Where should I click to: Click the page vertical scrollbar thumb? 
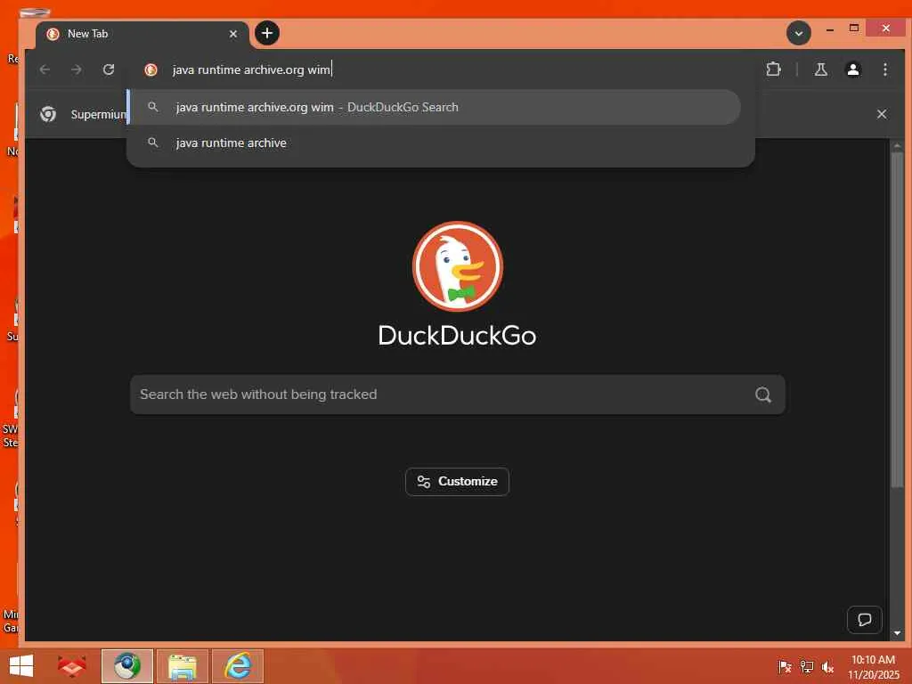[x=897, y=320]
